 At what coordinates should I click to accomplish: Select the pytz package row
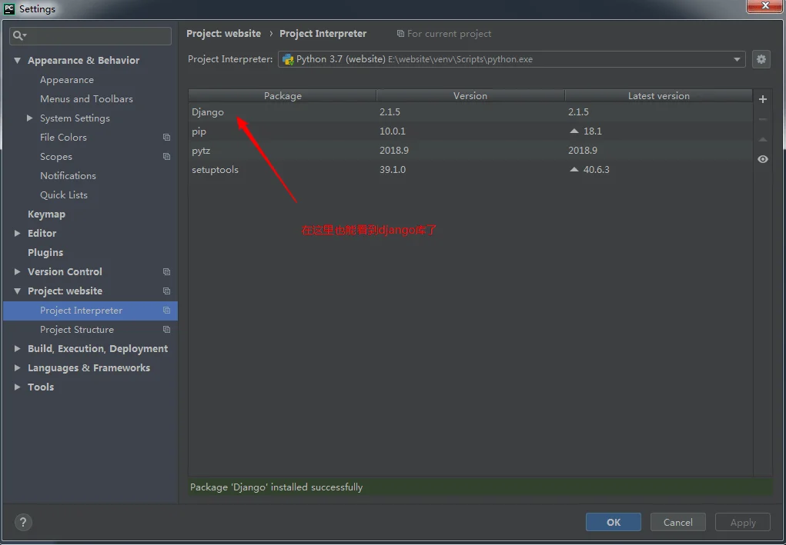[470, 150]
